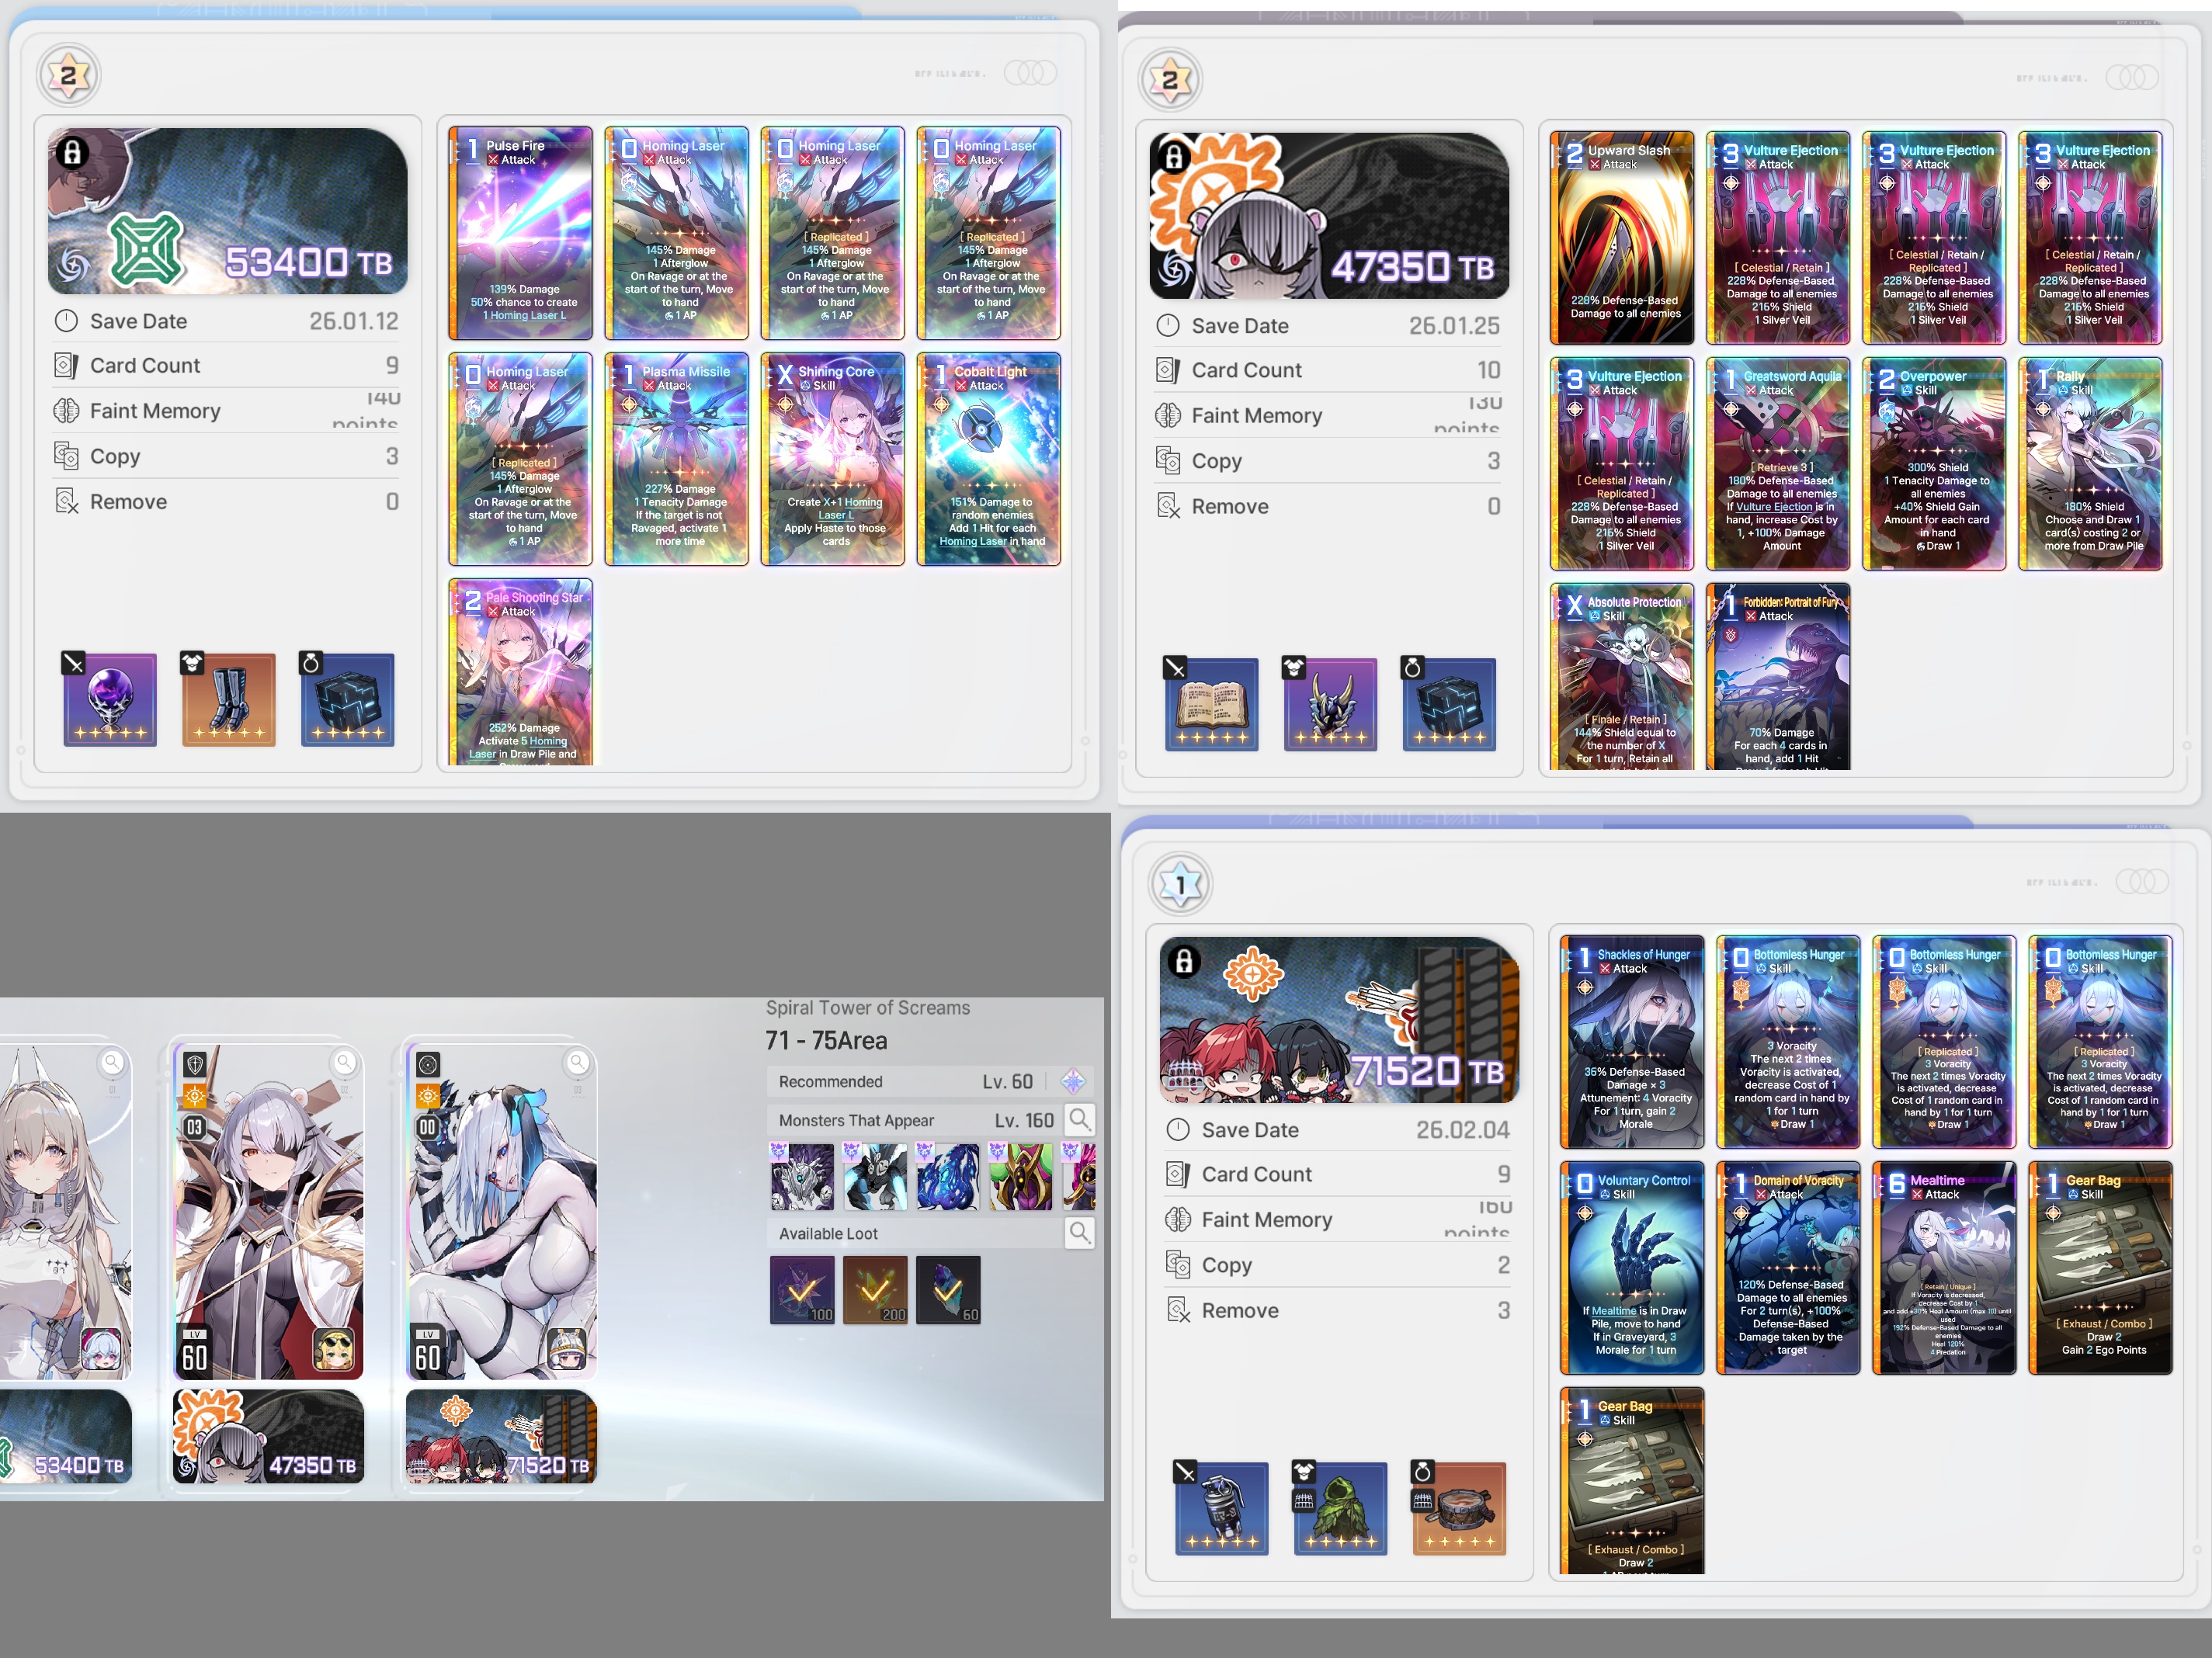Select the green hooded cloak equipment icon
Viewport: 2212px width, 1658px height.
1341,1508
